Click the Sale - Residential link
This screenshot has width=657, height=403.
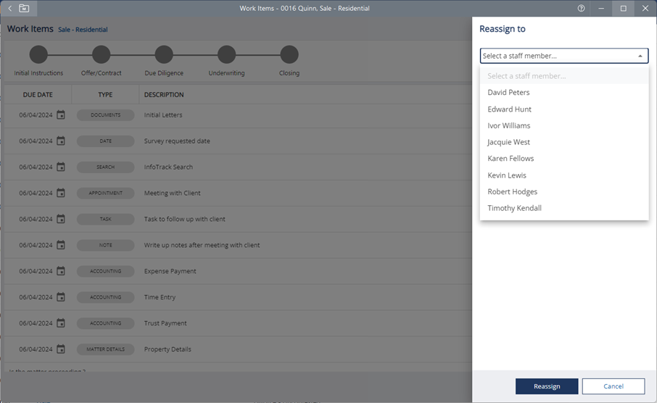[83, 30]
